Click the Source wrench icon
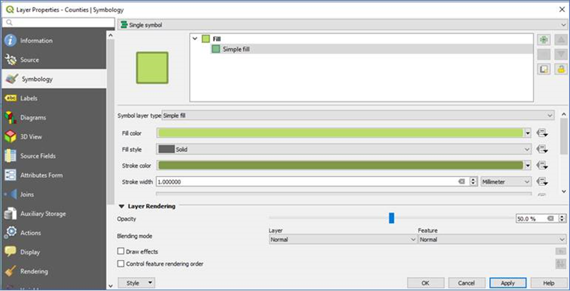This screenshot has width=570, height=291. [x=11, y=60]
